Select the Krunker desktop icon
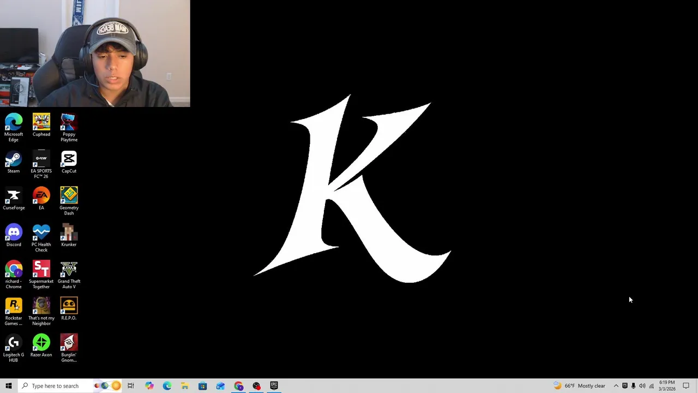Viewport: 698px width, 393px height. click(x=69, y=235)
